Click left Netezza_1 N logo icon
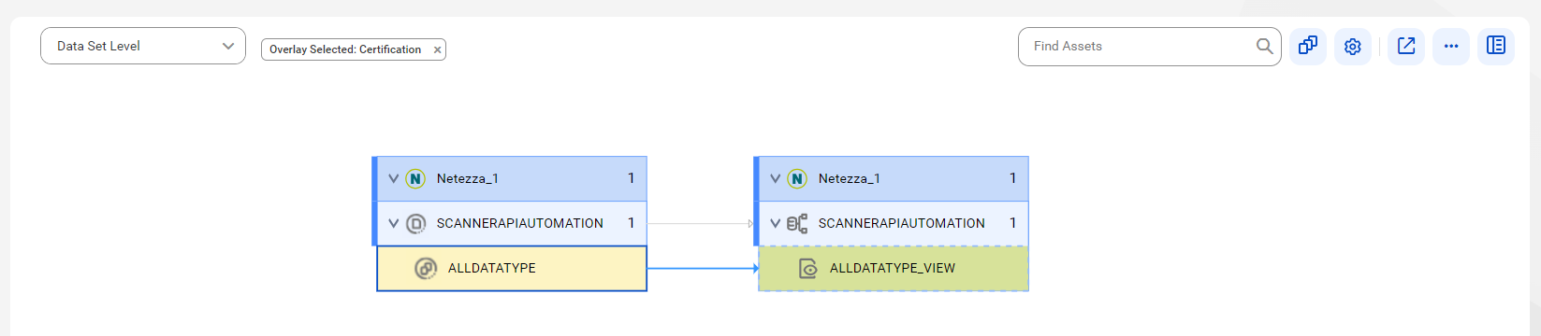Image resolution: width=1541 pixels, height=336 pixels. click(x=415, y=178)
